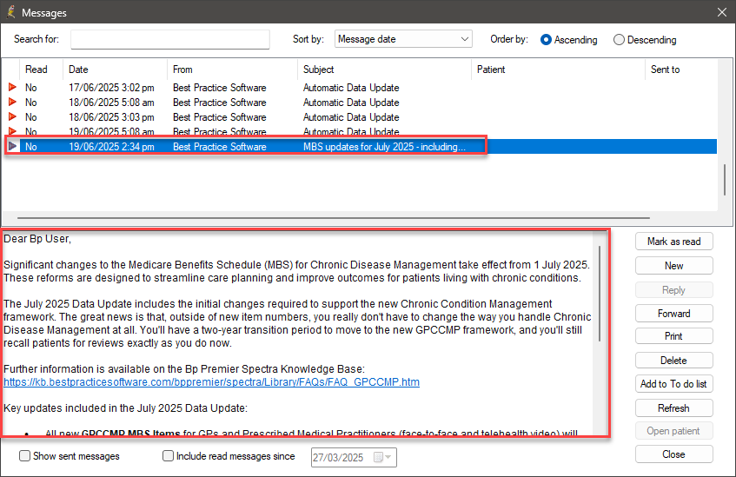Select the 18/06/2025 5:08 am message row
The height and width of the screenshot is (477, 736).
(361, 102)
